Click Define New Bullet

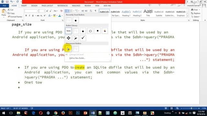(77, 58)
